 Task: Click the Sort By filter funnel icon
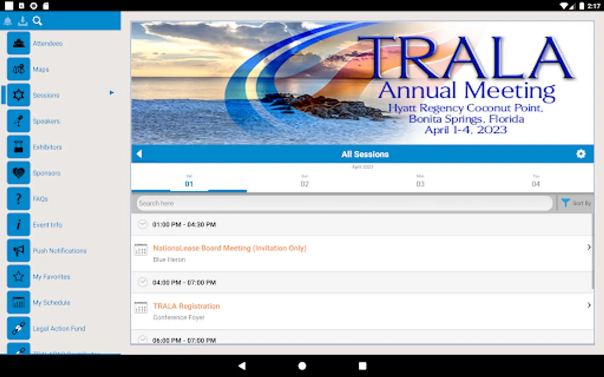pos(565,203)
